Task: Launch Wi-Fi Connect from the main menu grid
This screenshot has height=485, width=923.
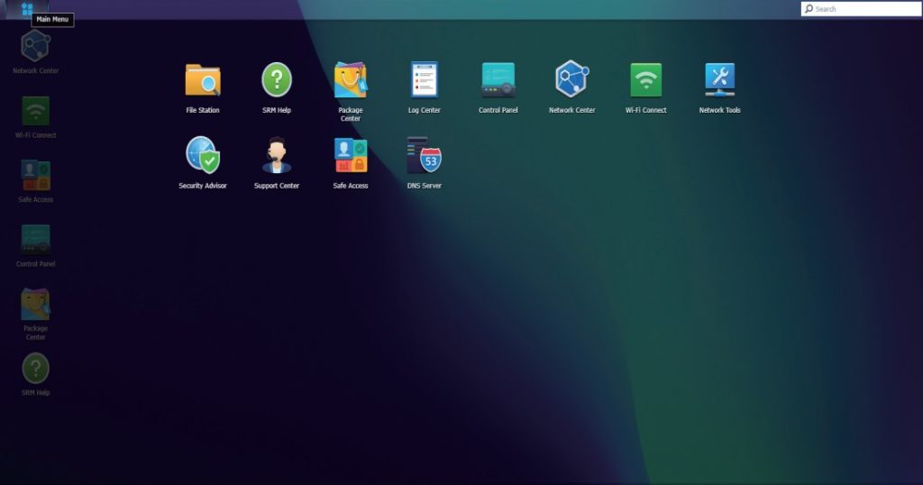Action: (645, 80)
